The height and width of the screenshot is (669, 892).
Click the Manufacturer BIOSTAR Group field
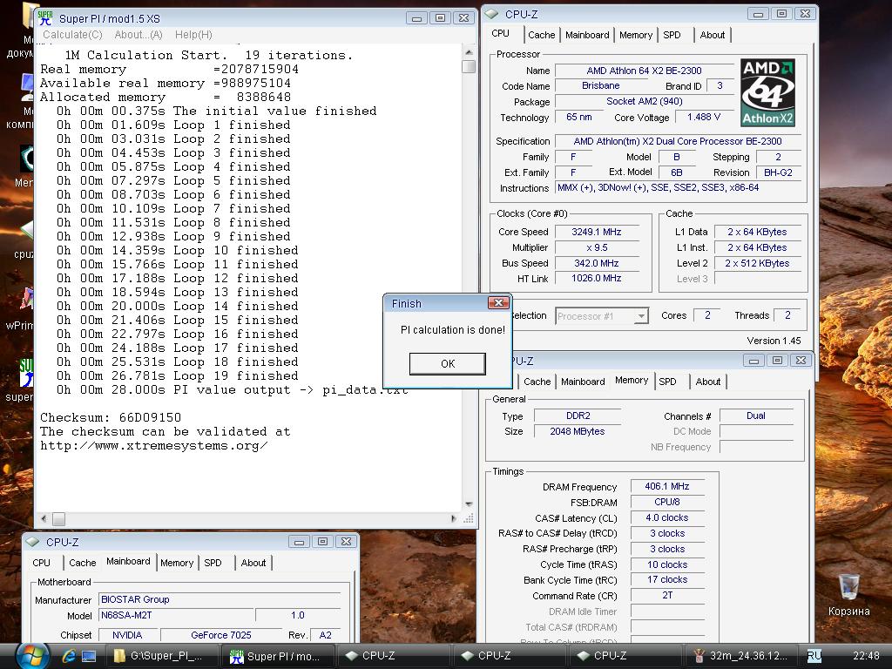219,599
